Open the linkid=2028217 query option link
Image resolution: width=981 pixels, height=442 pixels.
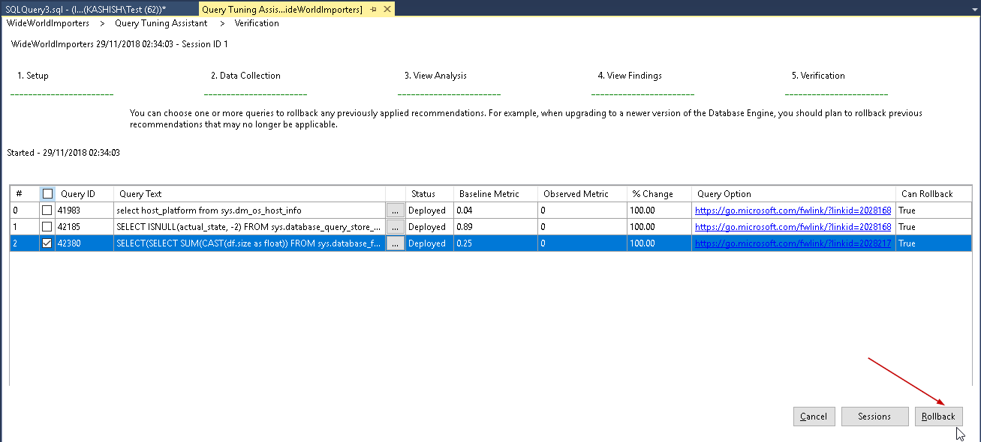click(793, 243)
